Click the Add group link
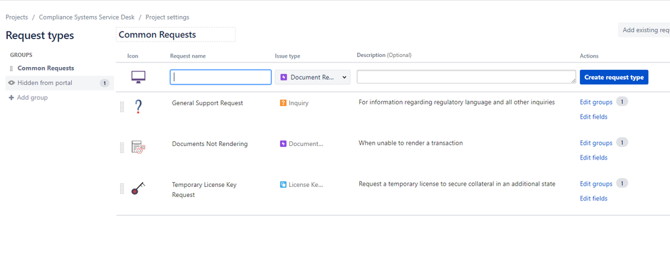This screenshot has height=258, width=670. (32, 98)
